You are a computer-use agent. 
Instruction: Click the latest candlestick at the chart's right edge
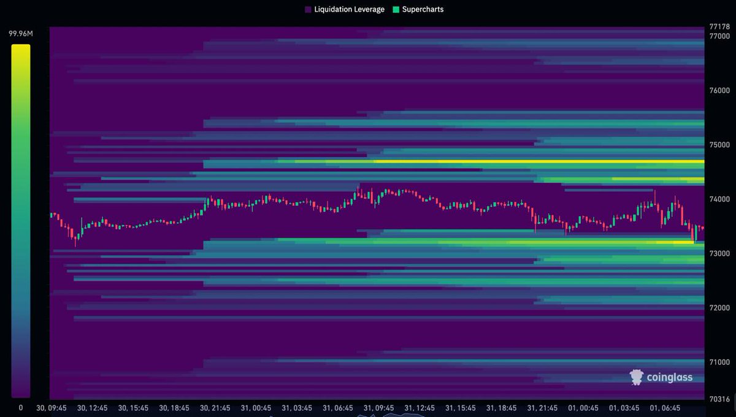pos(702,228)
